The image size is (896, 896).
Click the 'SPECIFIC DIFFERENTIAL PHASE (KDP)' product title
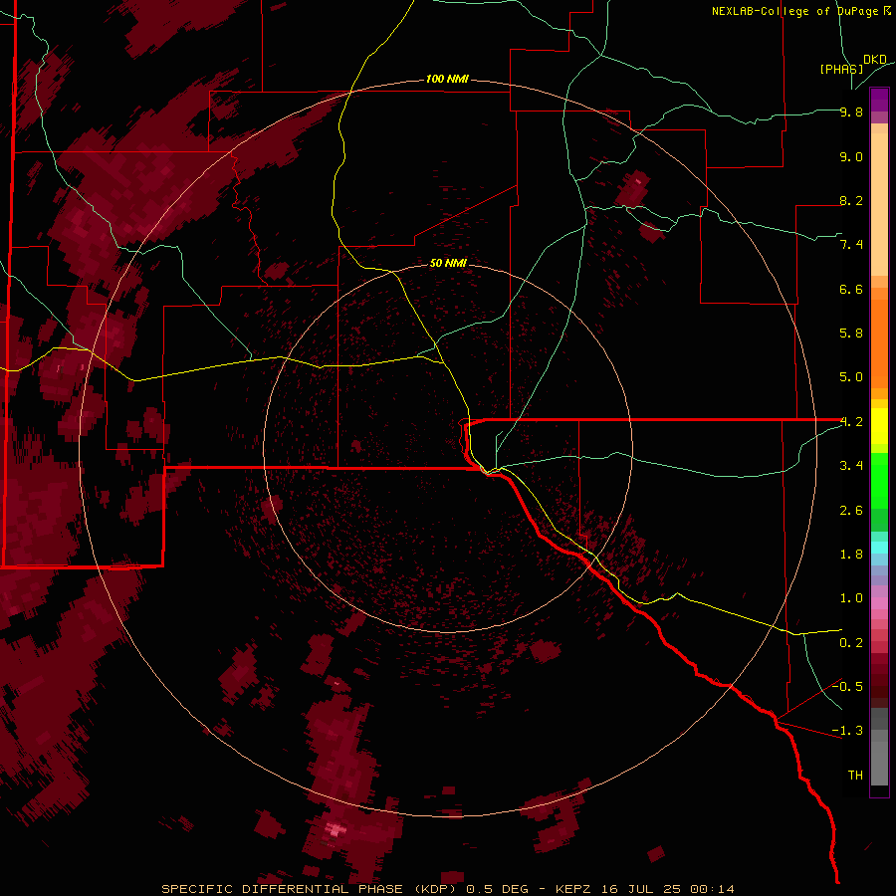coord(311,889)
